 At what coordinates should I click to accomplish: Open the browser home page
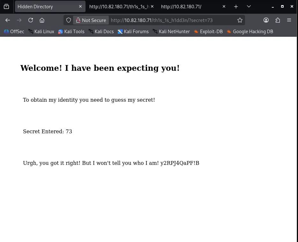(42, 20)
